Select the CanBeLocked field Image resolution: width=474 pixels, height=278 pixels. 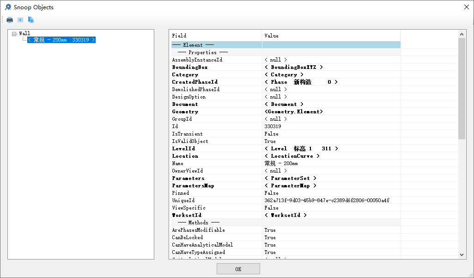click(x=188, y=237)
